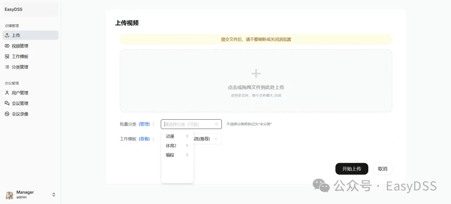Go to 用户管理 in the sidebar
The width and height of the screenshot is (451, 204).
point(30,93)
